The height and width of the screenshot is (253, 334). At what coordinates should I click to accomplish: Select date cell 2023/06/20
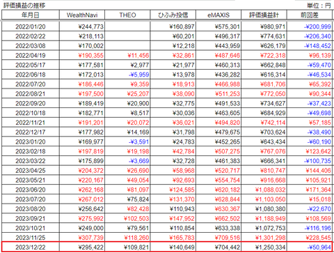pyautogui.click(x=31, y=190)
